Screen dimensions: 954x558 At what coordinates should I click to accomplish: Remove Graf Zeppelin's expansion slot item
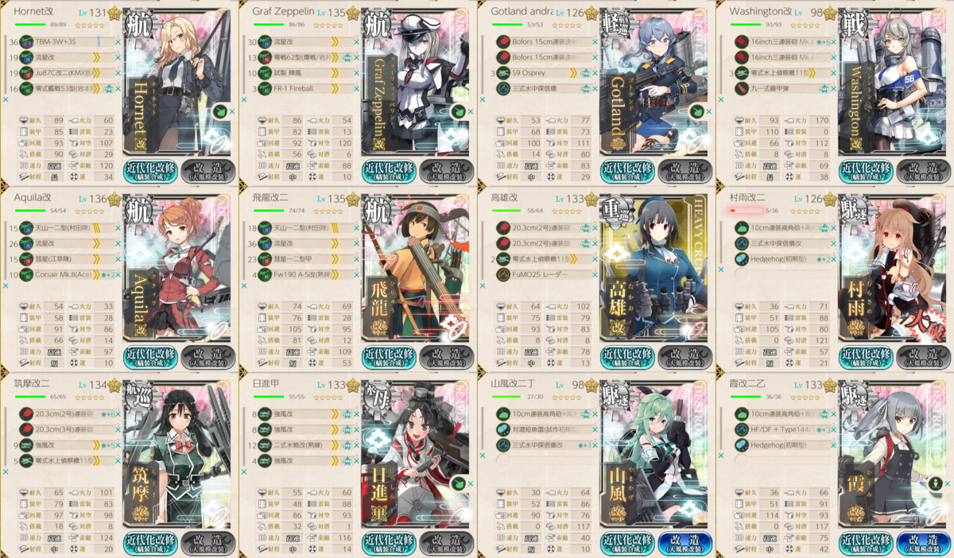pyautogui.click(x=471, y=112)
